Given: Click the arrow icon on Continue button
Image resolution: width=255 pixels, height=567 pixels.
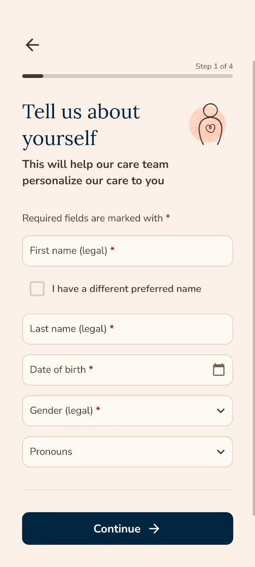Looking at the screenshot, I should point(154,528).
